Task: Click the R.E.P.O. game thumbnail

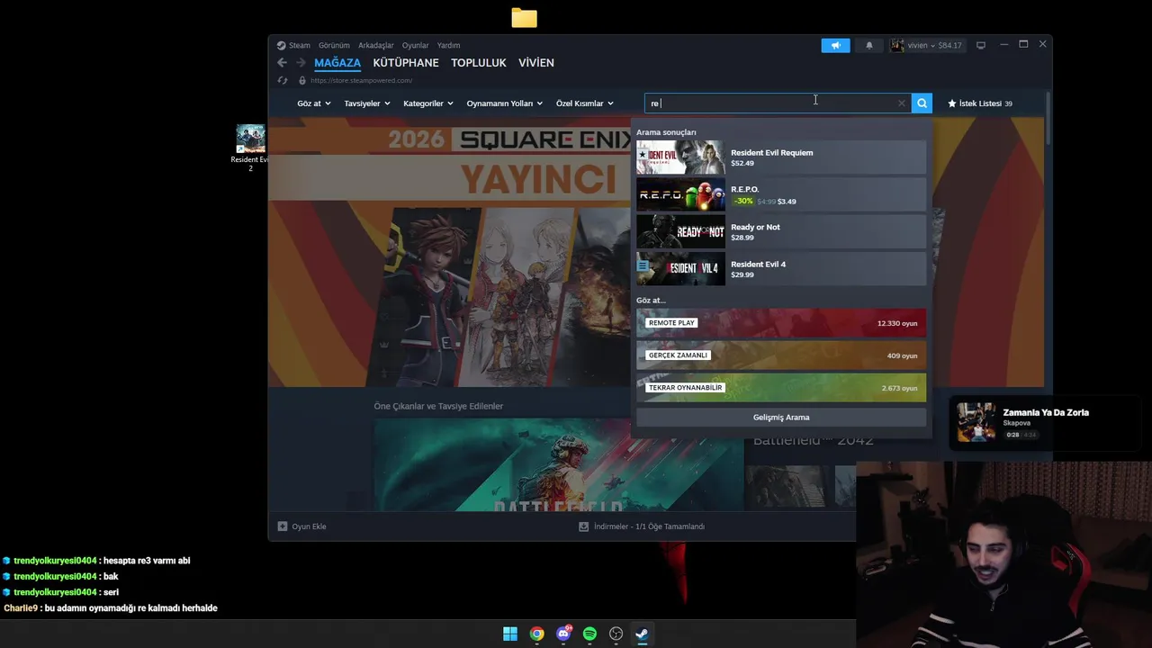Action: pos(680,194)
